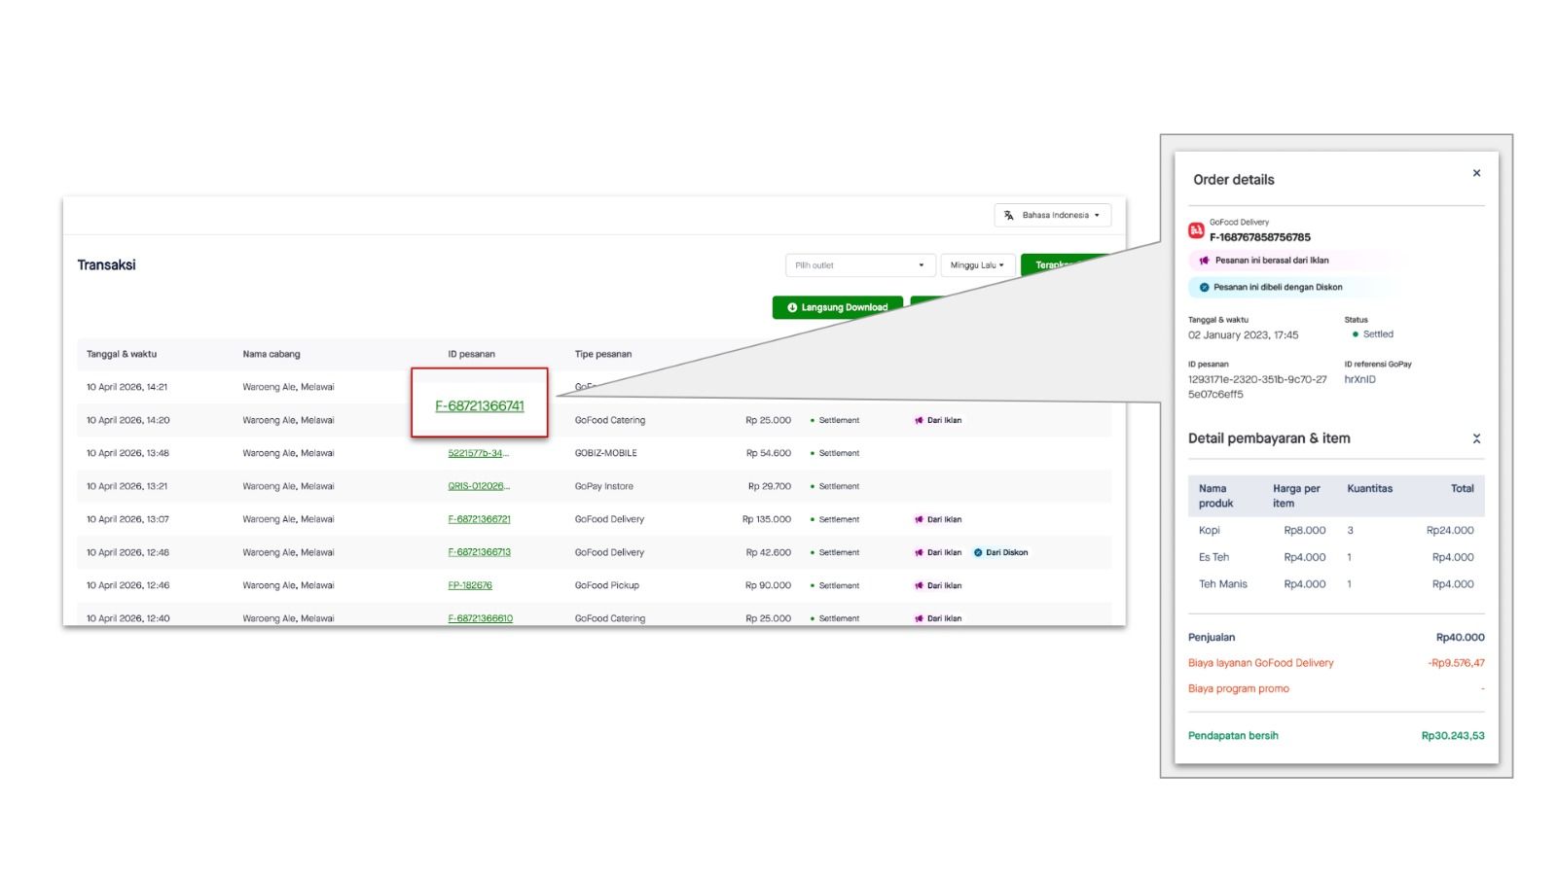Click the amount 'Rp 29.700'
Viewport: 1557px width, 875px height.
tap(770, 487)
